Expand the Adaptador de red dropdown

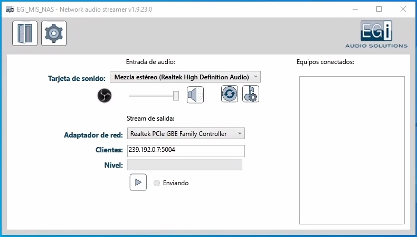tap(186, 133)
